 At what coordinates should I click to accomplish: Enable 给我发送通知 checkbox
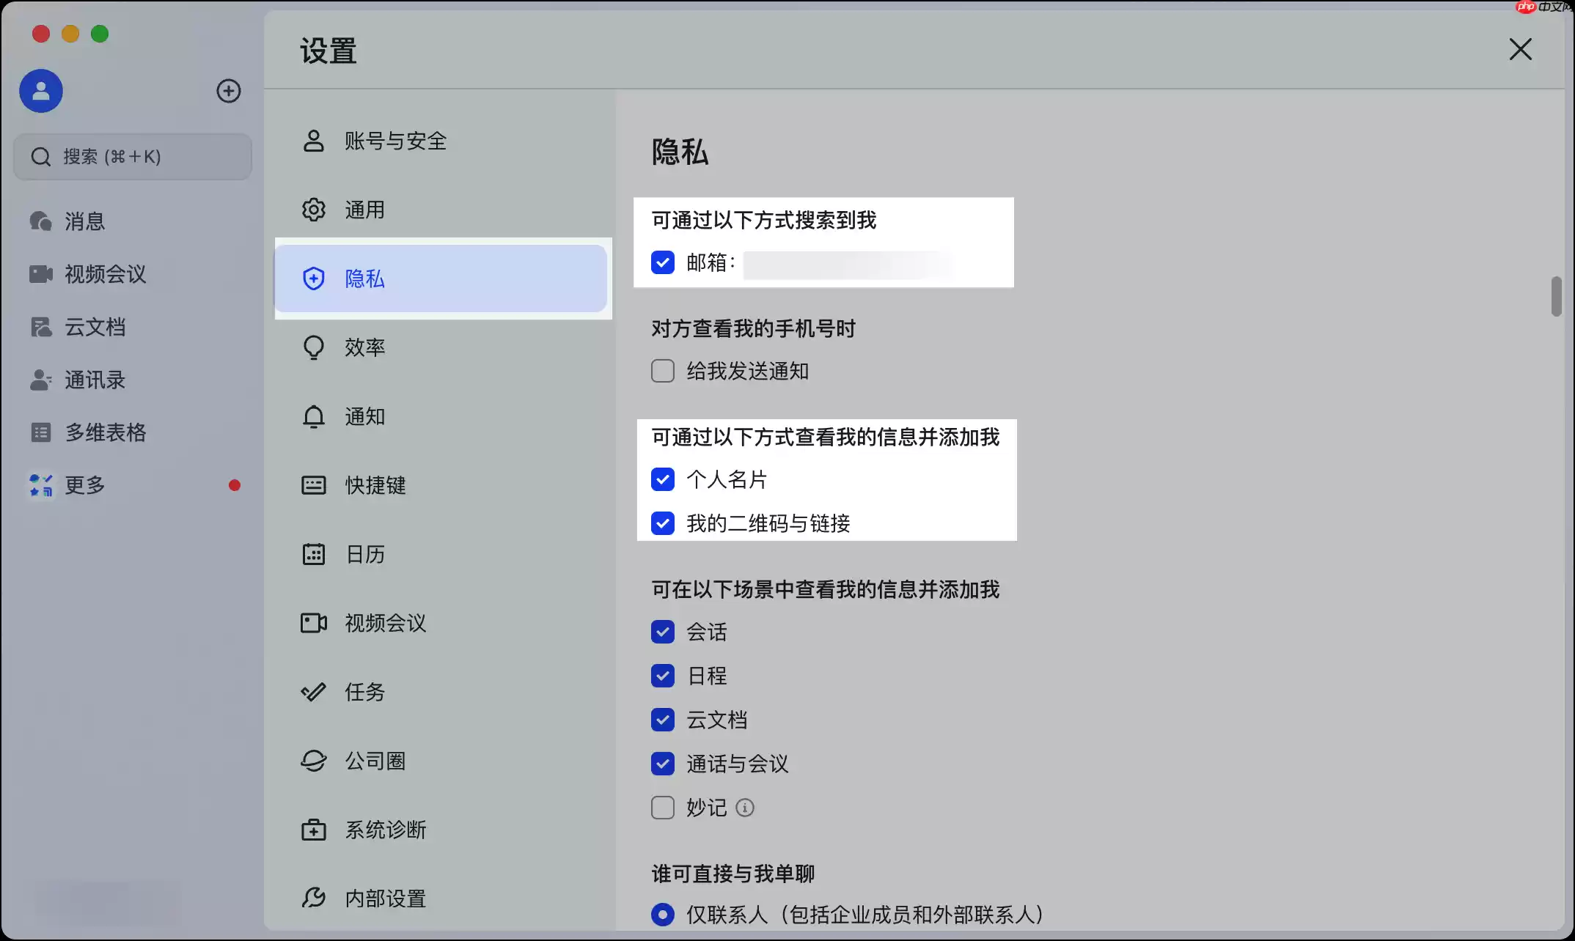[x=663, y=371]
